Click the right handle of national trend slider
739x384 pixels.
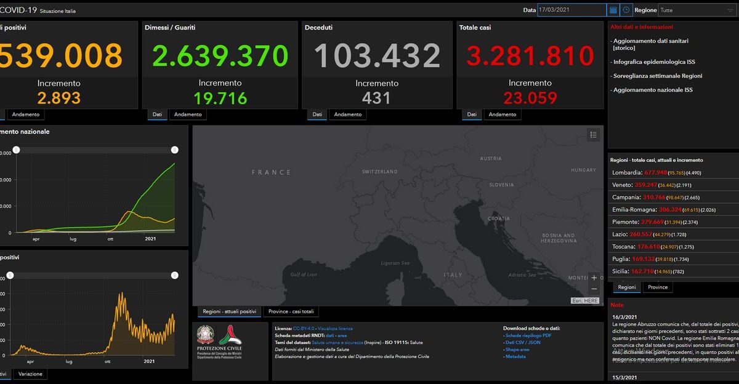[175, 150]
